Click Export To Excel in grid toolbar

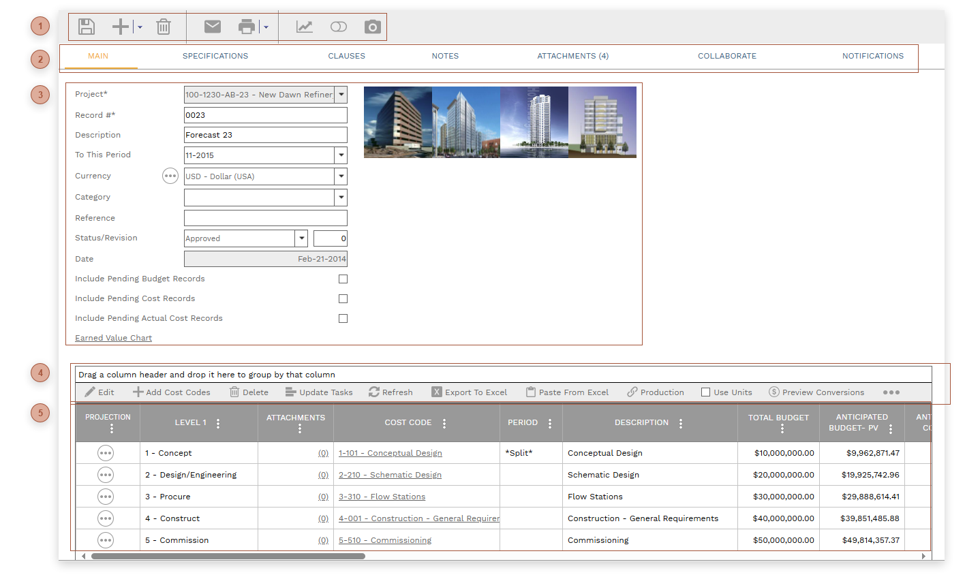coord(470,392)
